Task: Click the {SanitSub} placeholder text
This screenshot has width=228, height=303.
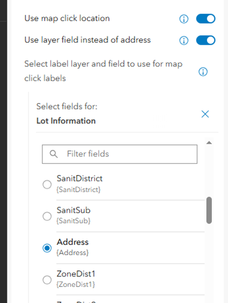Action: (73, 221)
